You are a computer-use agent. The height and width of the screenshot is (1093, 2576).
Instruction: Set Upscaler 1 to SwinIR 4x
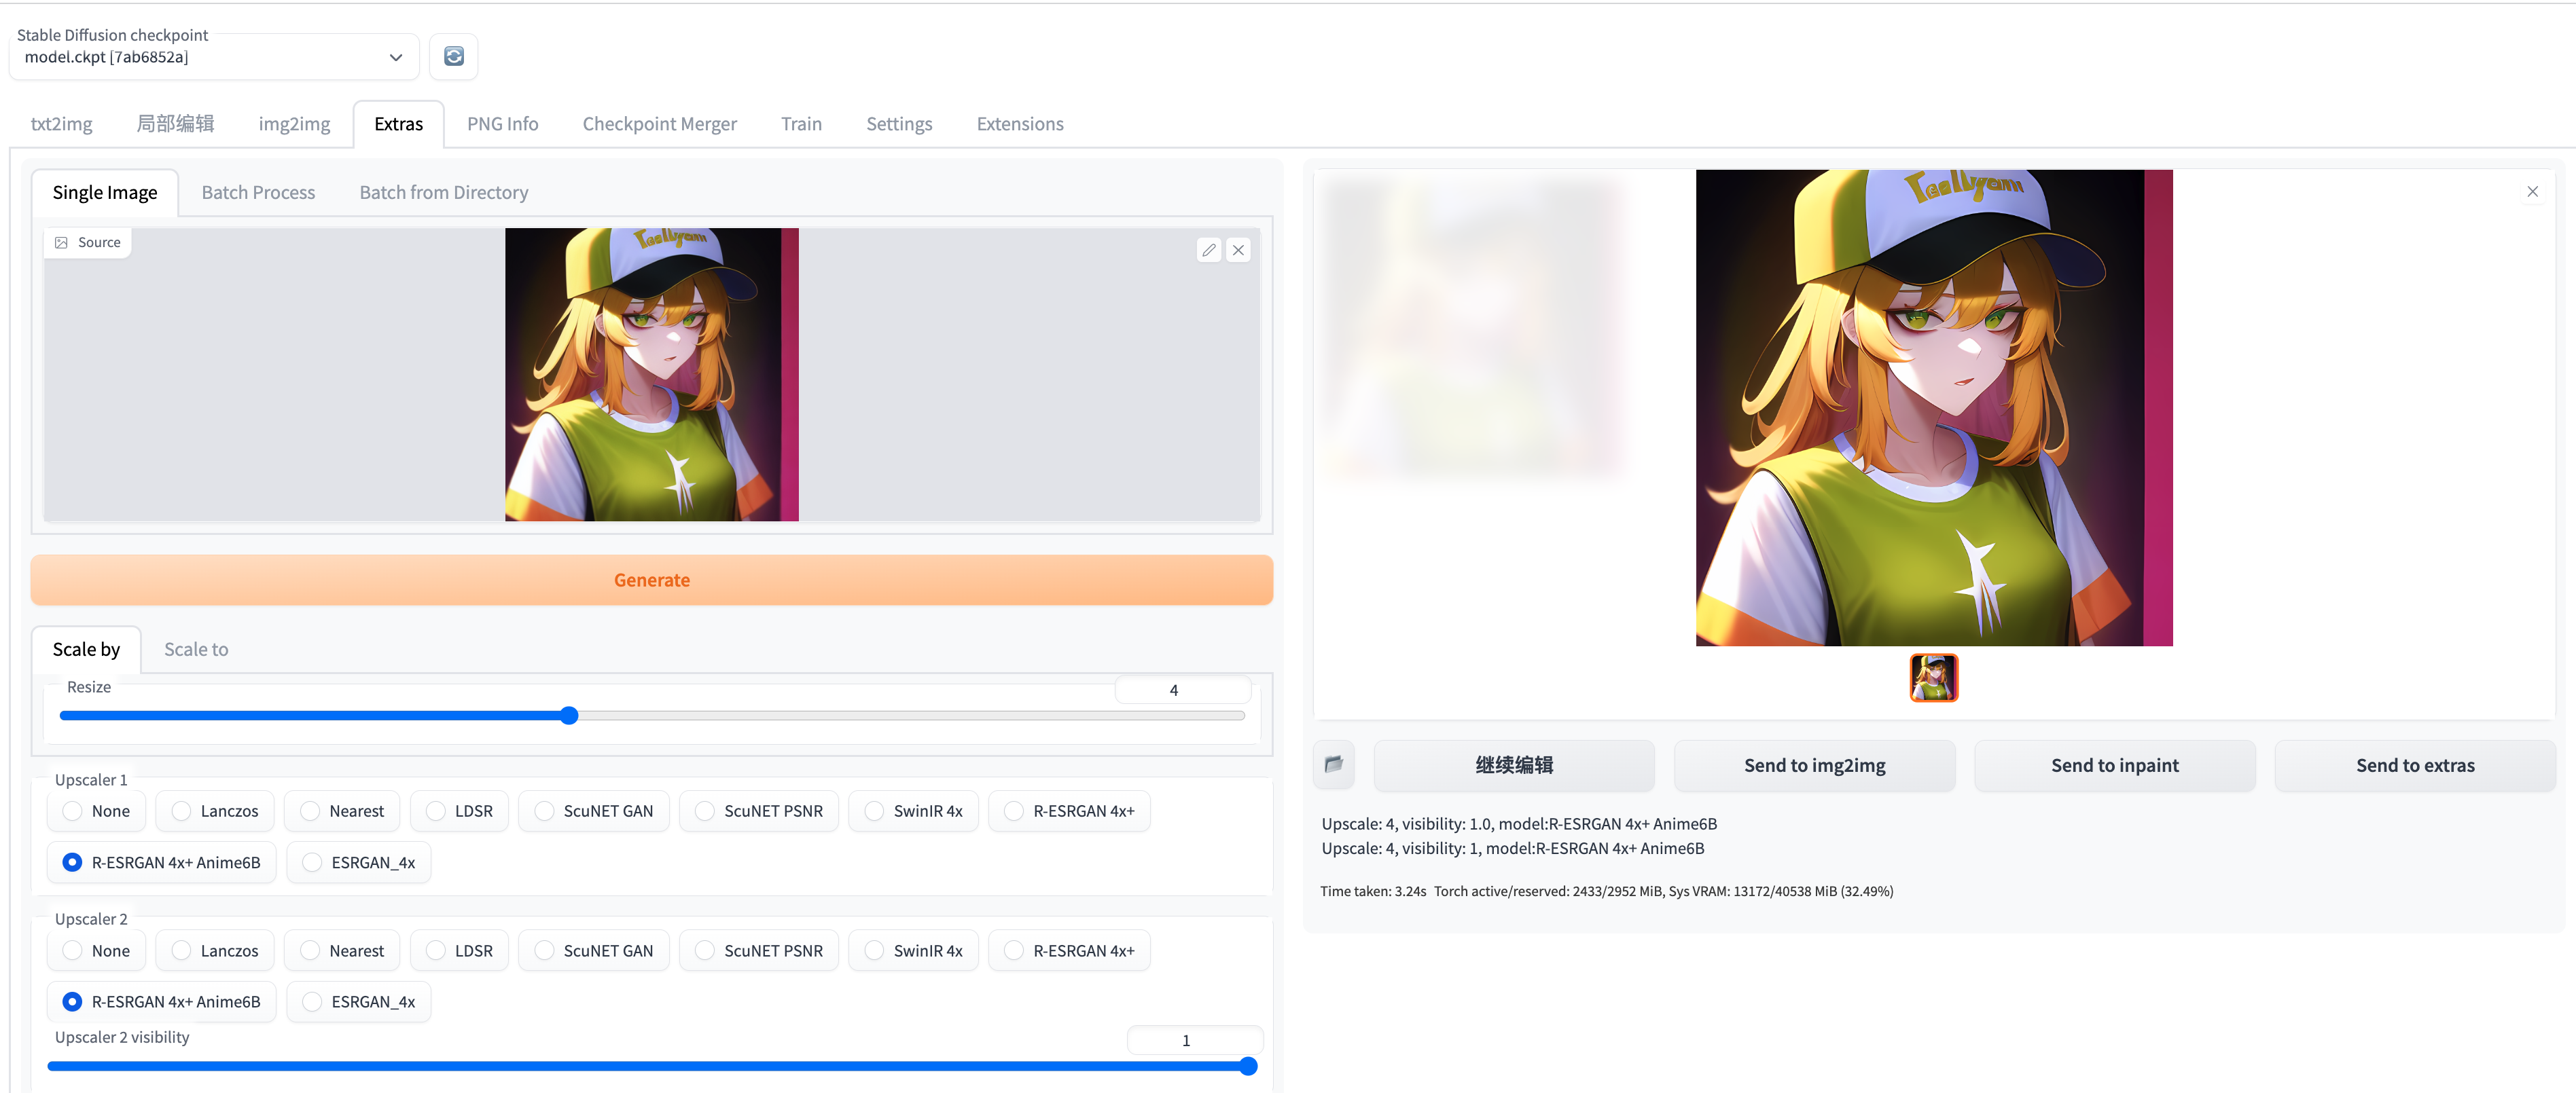[x=875, y=811]
